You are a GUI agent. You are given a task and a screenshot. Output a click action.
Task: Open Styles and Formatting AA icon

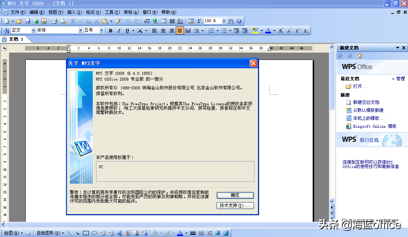point(7,30)
